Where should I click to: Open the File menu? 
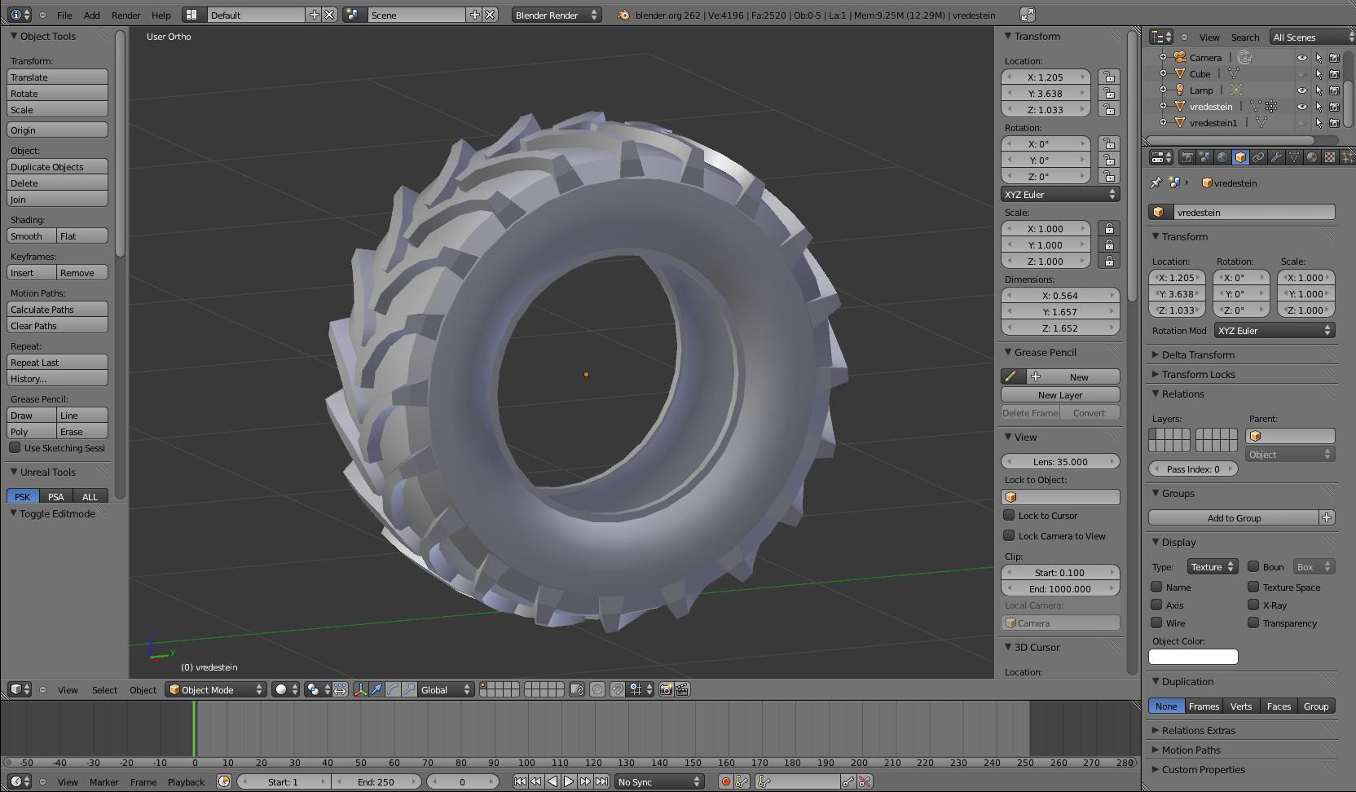tap(64, 15)
